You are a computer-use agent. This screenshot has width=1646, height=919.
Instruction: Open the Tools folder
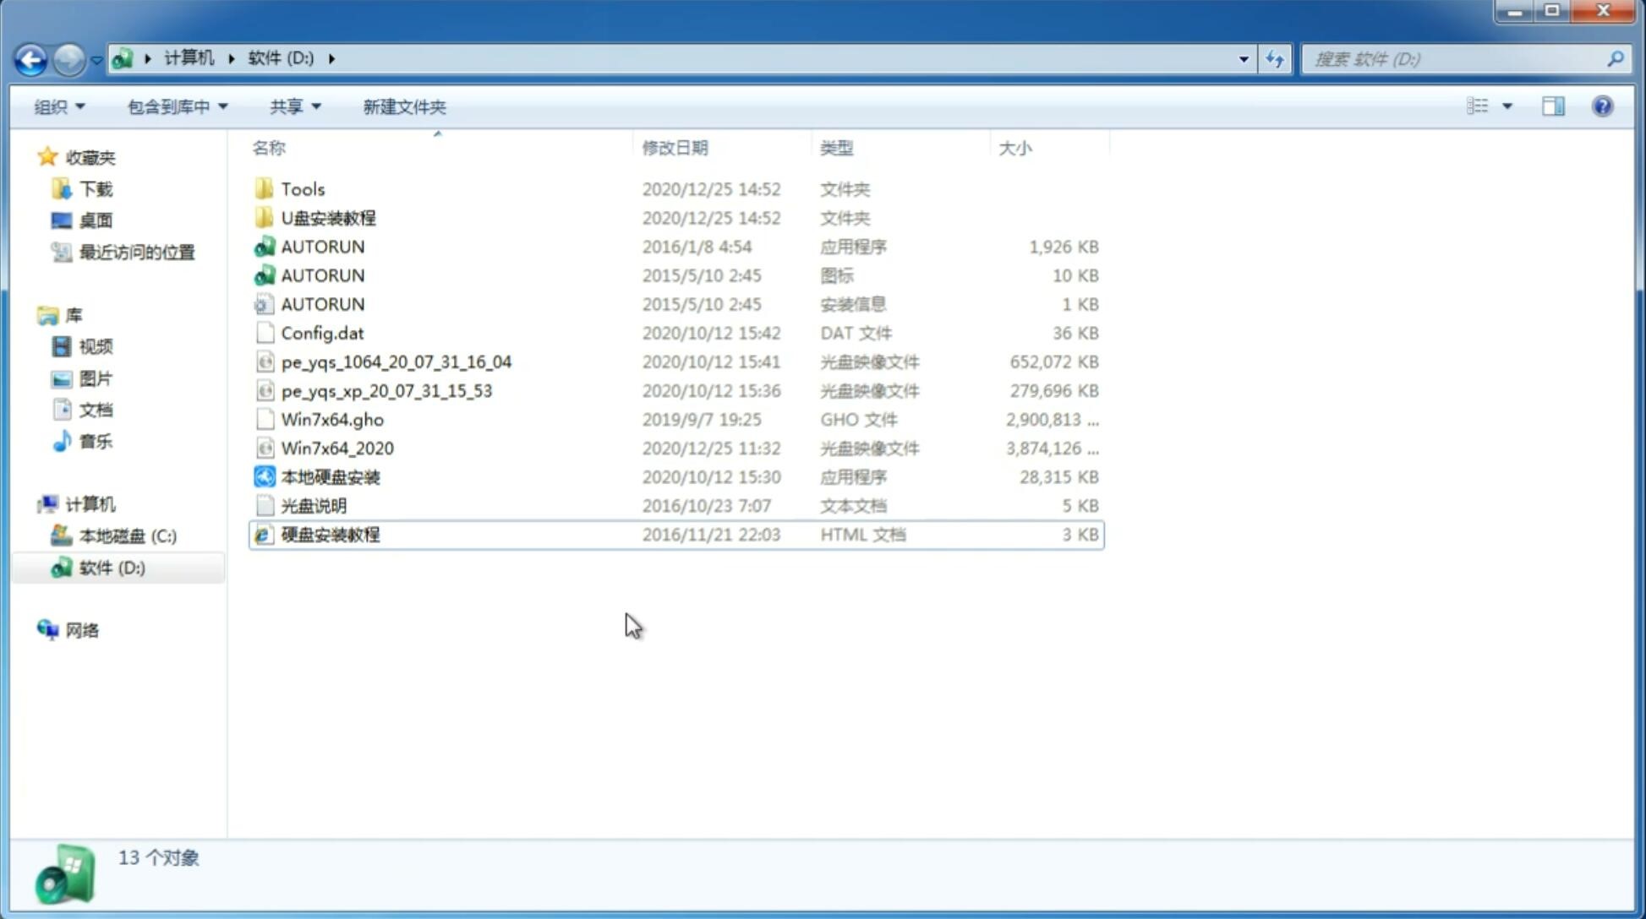pos(302,188)
